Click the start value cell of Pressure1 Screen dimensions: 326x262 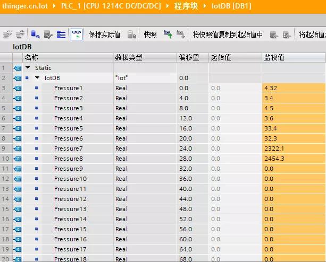(x=234, y=88)
